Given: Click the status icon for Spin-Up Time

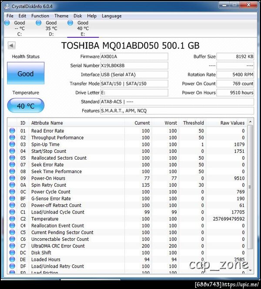Looking at the screenshot, I should click(12, 144).
